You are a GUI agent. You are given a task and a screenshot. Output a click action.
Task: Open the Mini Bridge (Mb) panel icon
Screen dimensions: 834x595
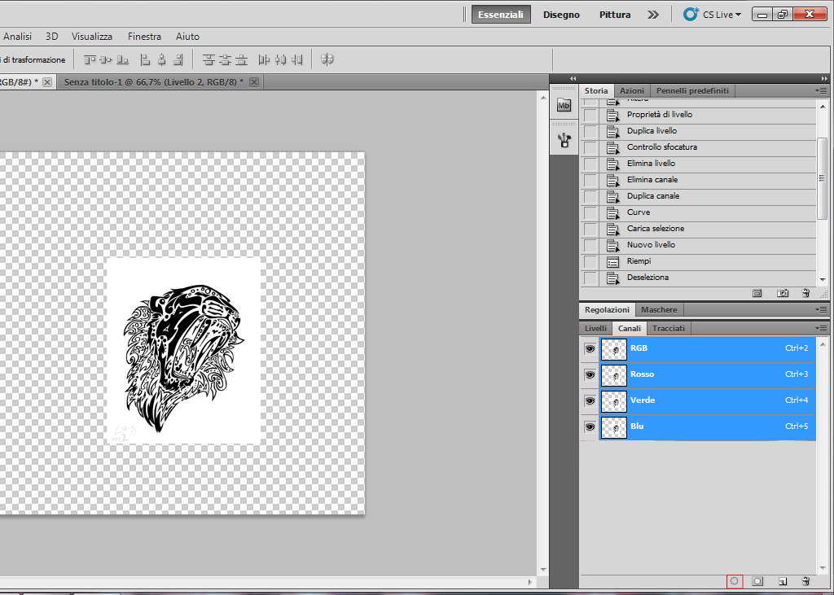[564, 105]
